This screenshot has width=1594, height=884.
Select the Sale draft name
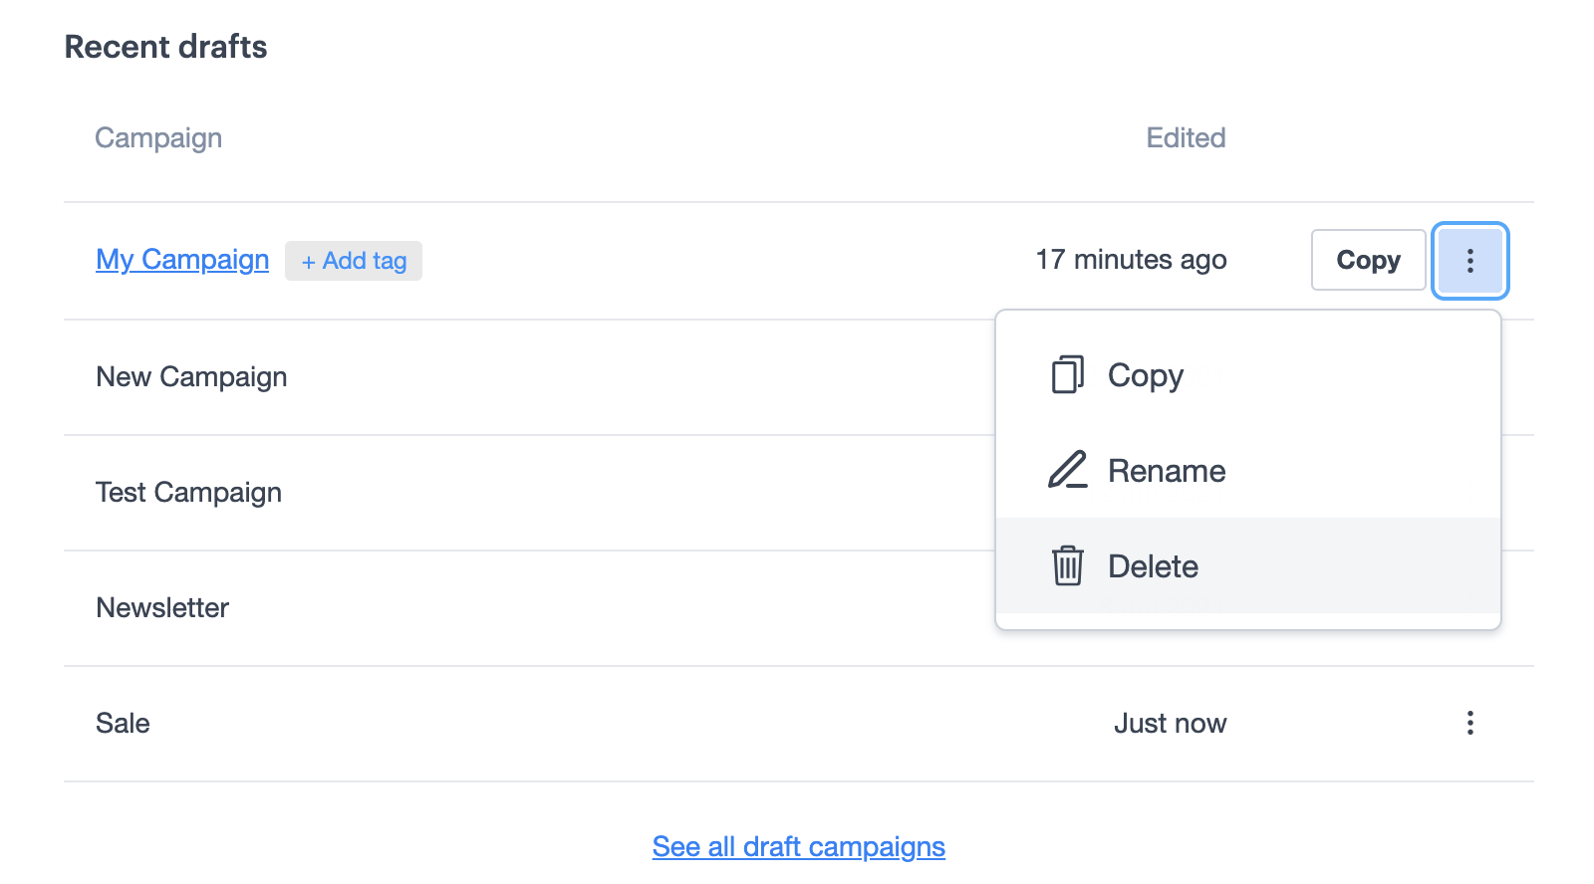(x=123, y=724)
